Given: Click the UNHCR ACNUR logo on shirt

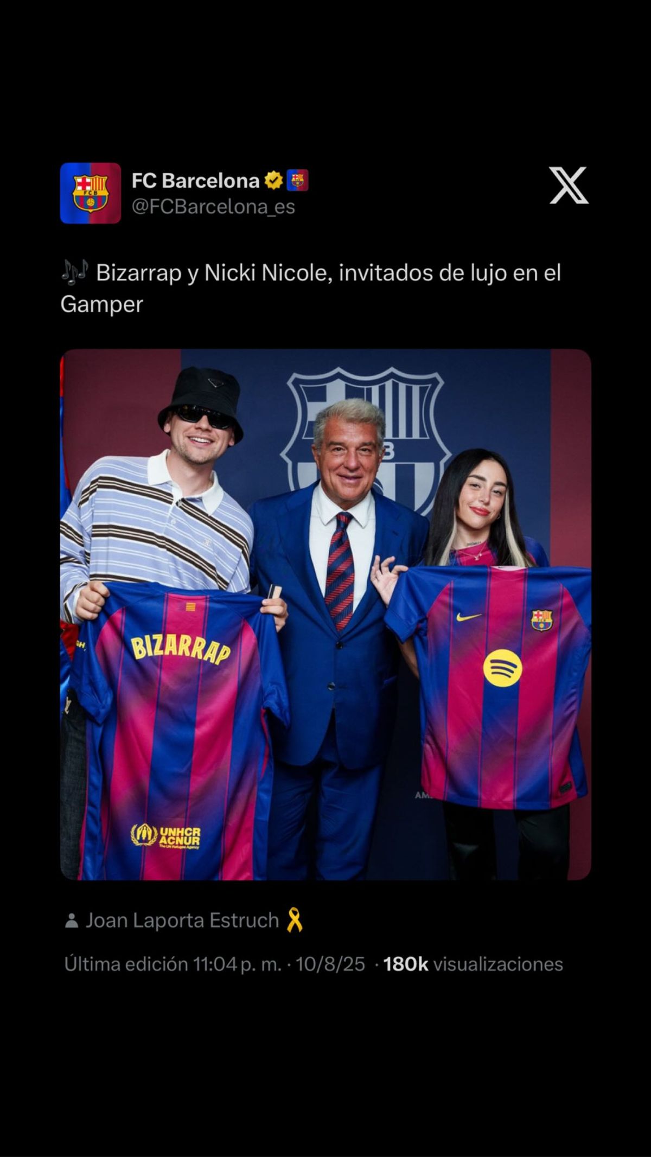Looking at the screenshot, I should click(x=165, y=837).
